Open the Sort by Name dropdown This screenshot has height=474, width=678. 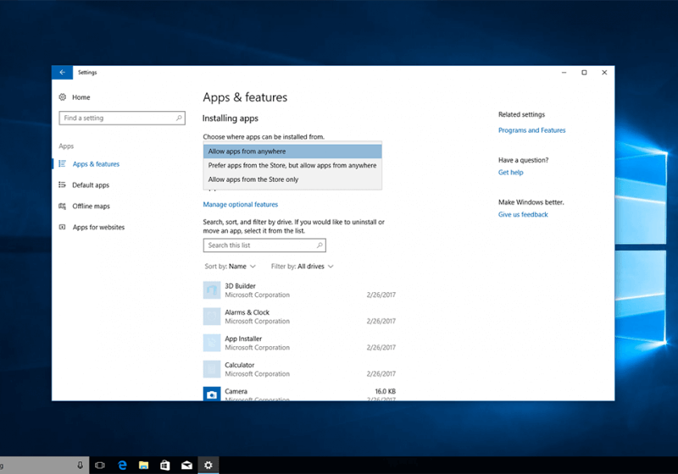pyautogui.click(x=230, y=267)
